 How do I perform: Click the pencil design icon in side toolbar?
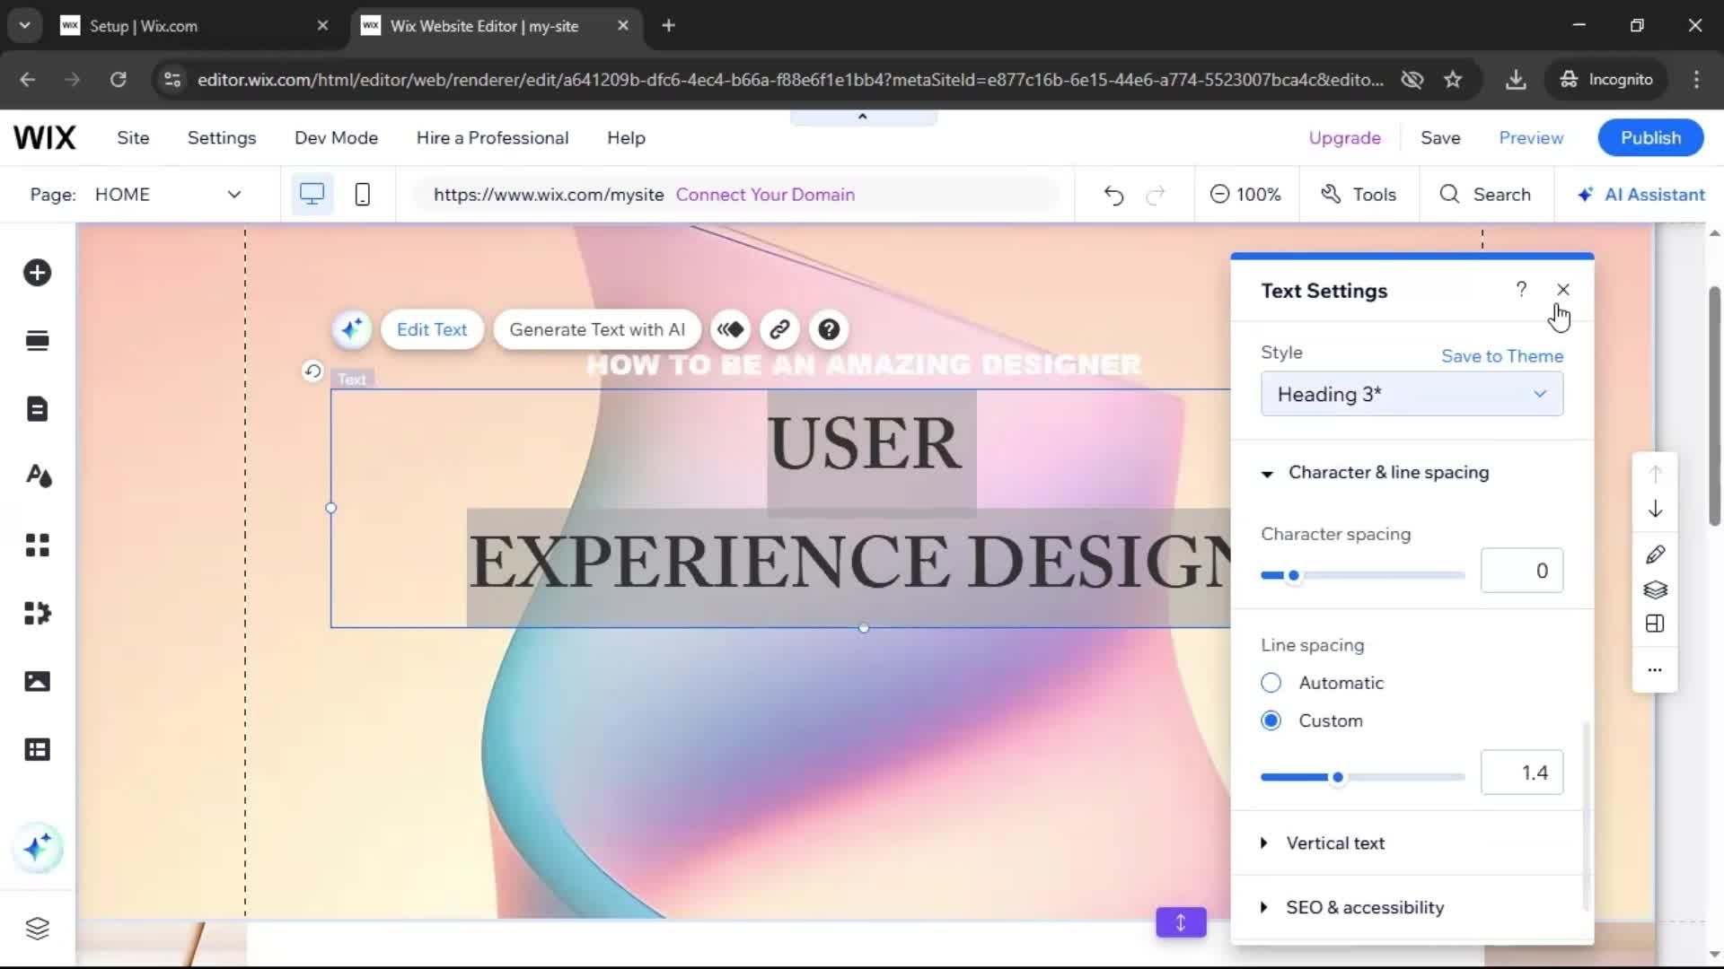[x=1656, y=554]
